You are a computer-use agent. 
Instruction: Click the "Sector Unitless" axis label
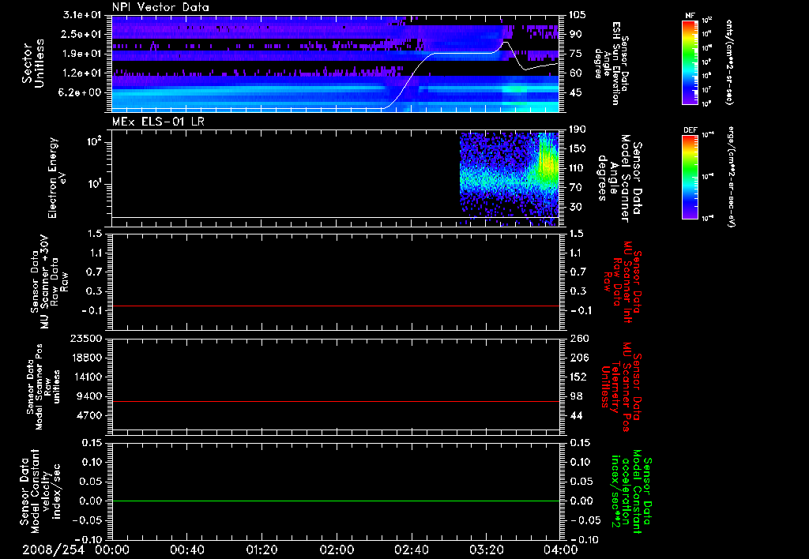(33, 63)
